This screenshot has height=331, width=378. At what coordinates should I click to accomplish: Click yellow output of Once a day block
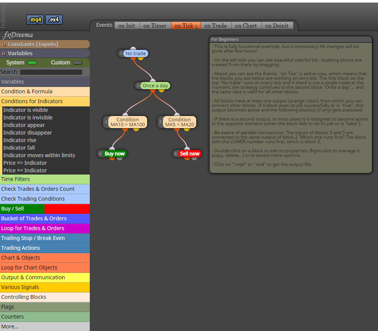pyautogui.click(x=161, y=90)
